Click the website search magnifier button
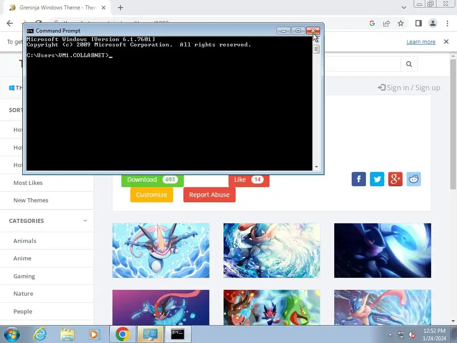The height and width of the screenshot is (343, 457). [x=409, y=64]
